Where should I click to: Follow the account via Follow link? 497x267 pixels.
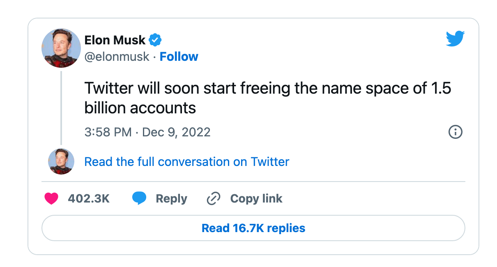coord(179,57)
